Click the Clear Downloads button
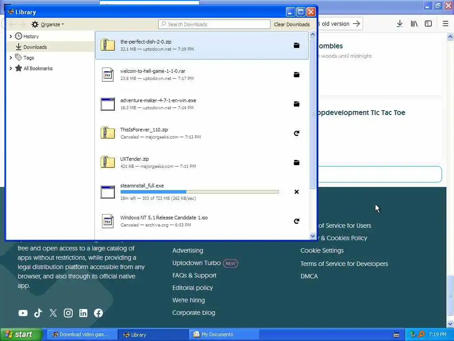 292,24
